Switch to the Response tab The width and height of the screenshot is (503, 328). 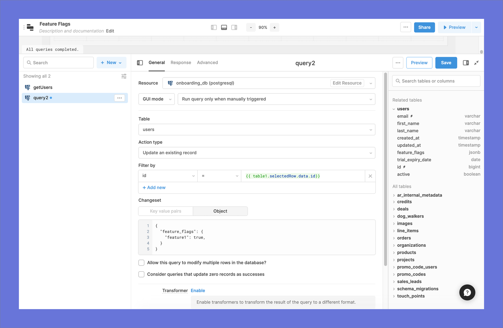point(181,63)
